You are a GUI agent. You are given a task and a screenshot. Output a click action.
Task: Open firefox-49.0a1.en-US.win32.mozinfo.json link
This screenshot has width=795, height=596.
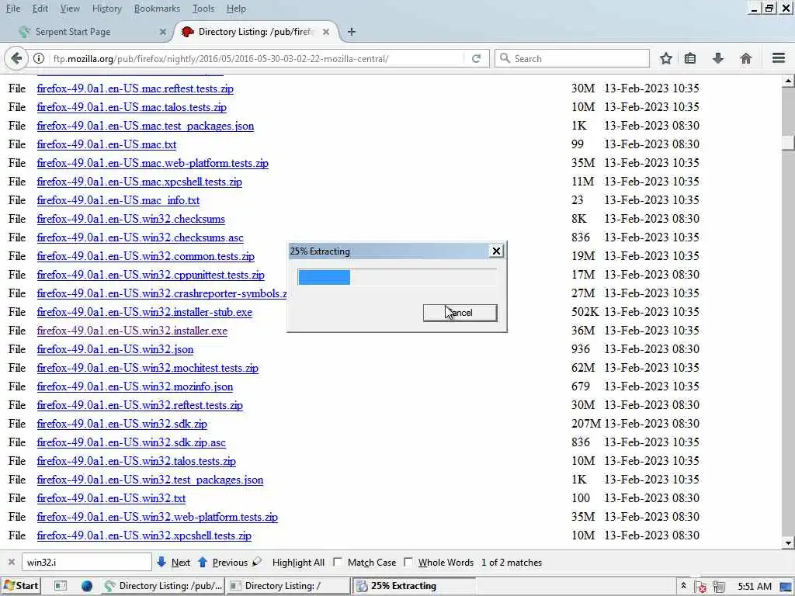click(x=135, y=386)
